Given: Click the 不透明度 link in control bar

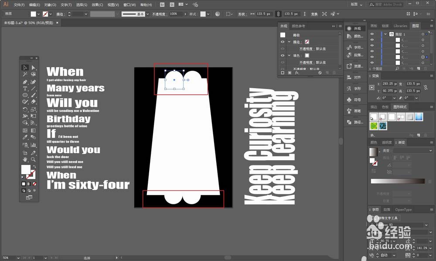Looking at the screenshot, I should (x=159, y=14).
